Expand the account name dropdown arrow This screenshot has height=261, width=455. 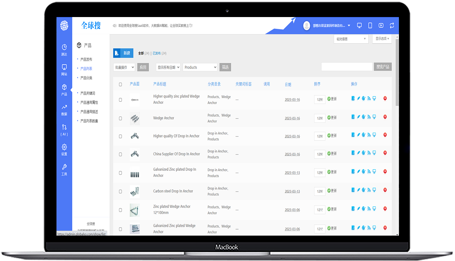(349, 25)
